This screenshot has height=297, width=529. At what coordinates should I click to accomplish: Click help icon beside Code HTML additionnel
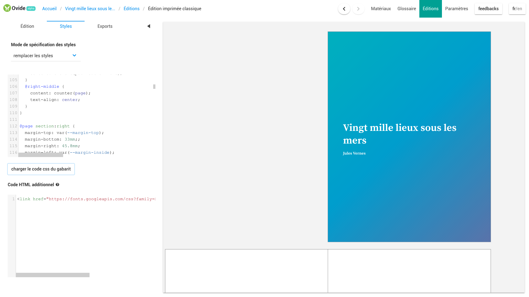58,185
